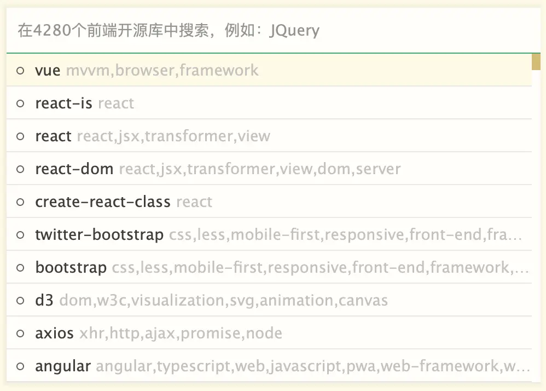Viewport: 546px width, 391px height.
Task: Click the tags "xhr,http,ajax,promise,node"
Action: coord(181,333)
